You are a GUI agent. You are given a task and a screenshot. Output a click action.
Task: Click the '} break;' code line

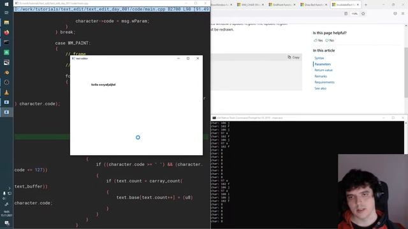point(65,32)
